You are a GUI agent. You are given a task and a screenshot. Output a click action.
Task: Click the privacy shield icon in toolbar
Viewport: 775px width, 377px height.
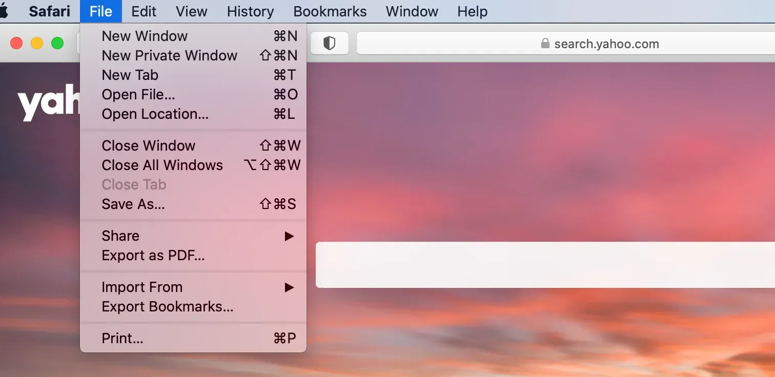(x=329, y=44)
